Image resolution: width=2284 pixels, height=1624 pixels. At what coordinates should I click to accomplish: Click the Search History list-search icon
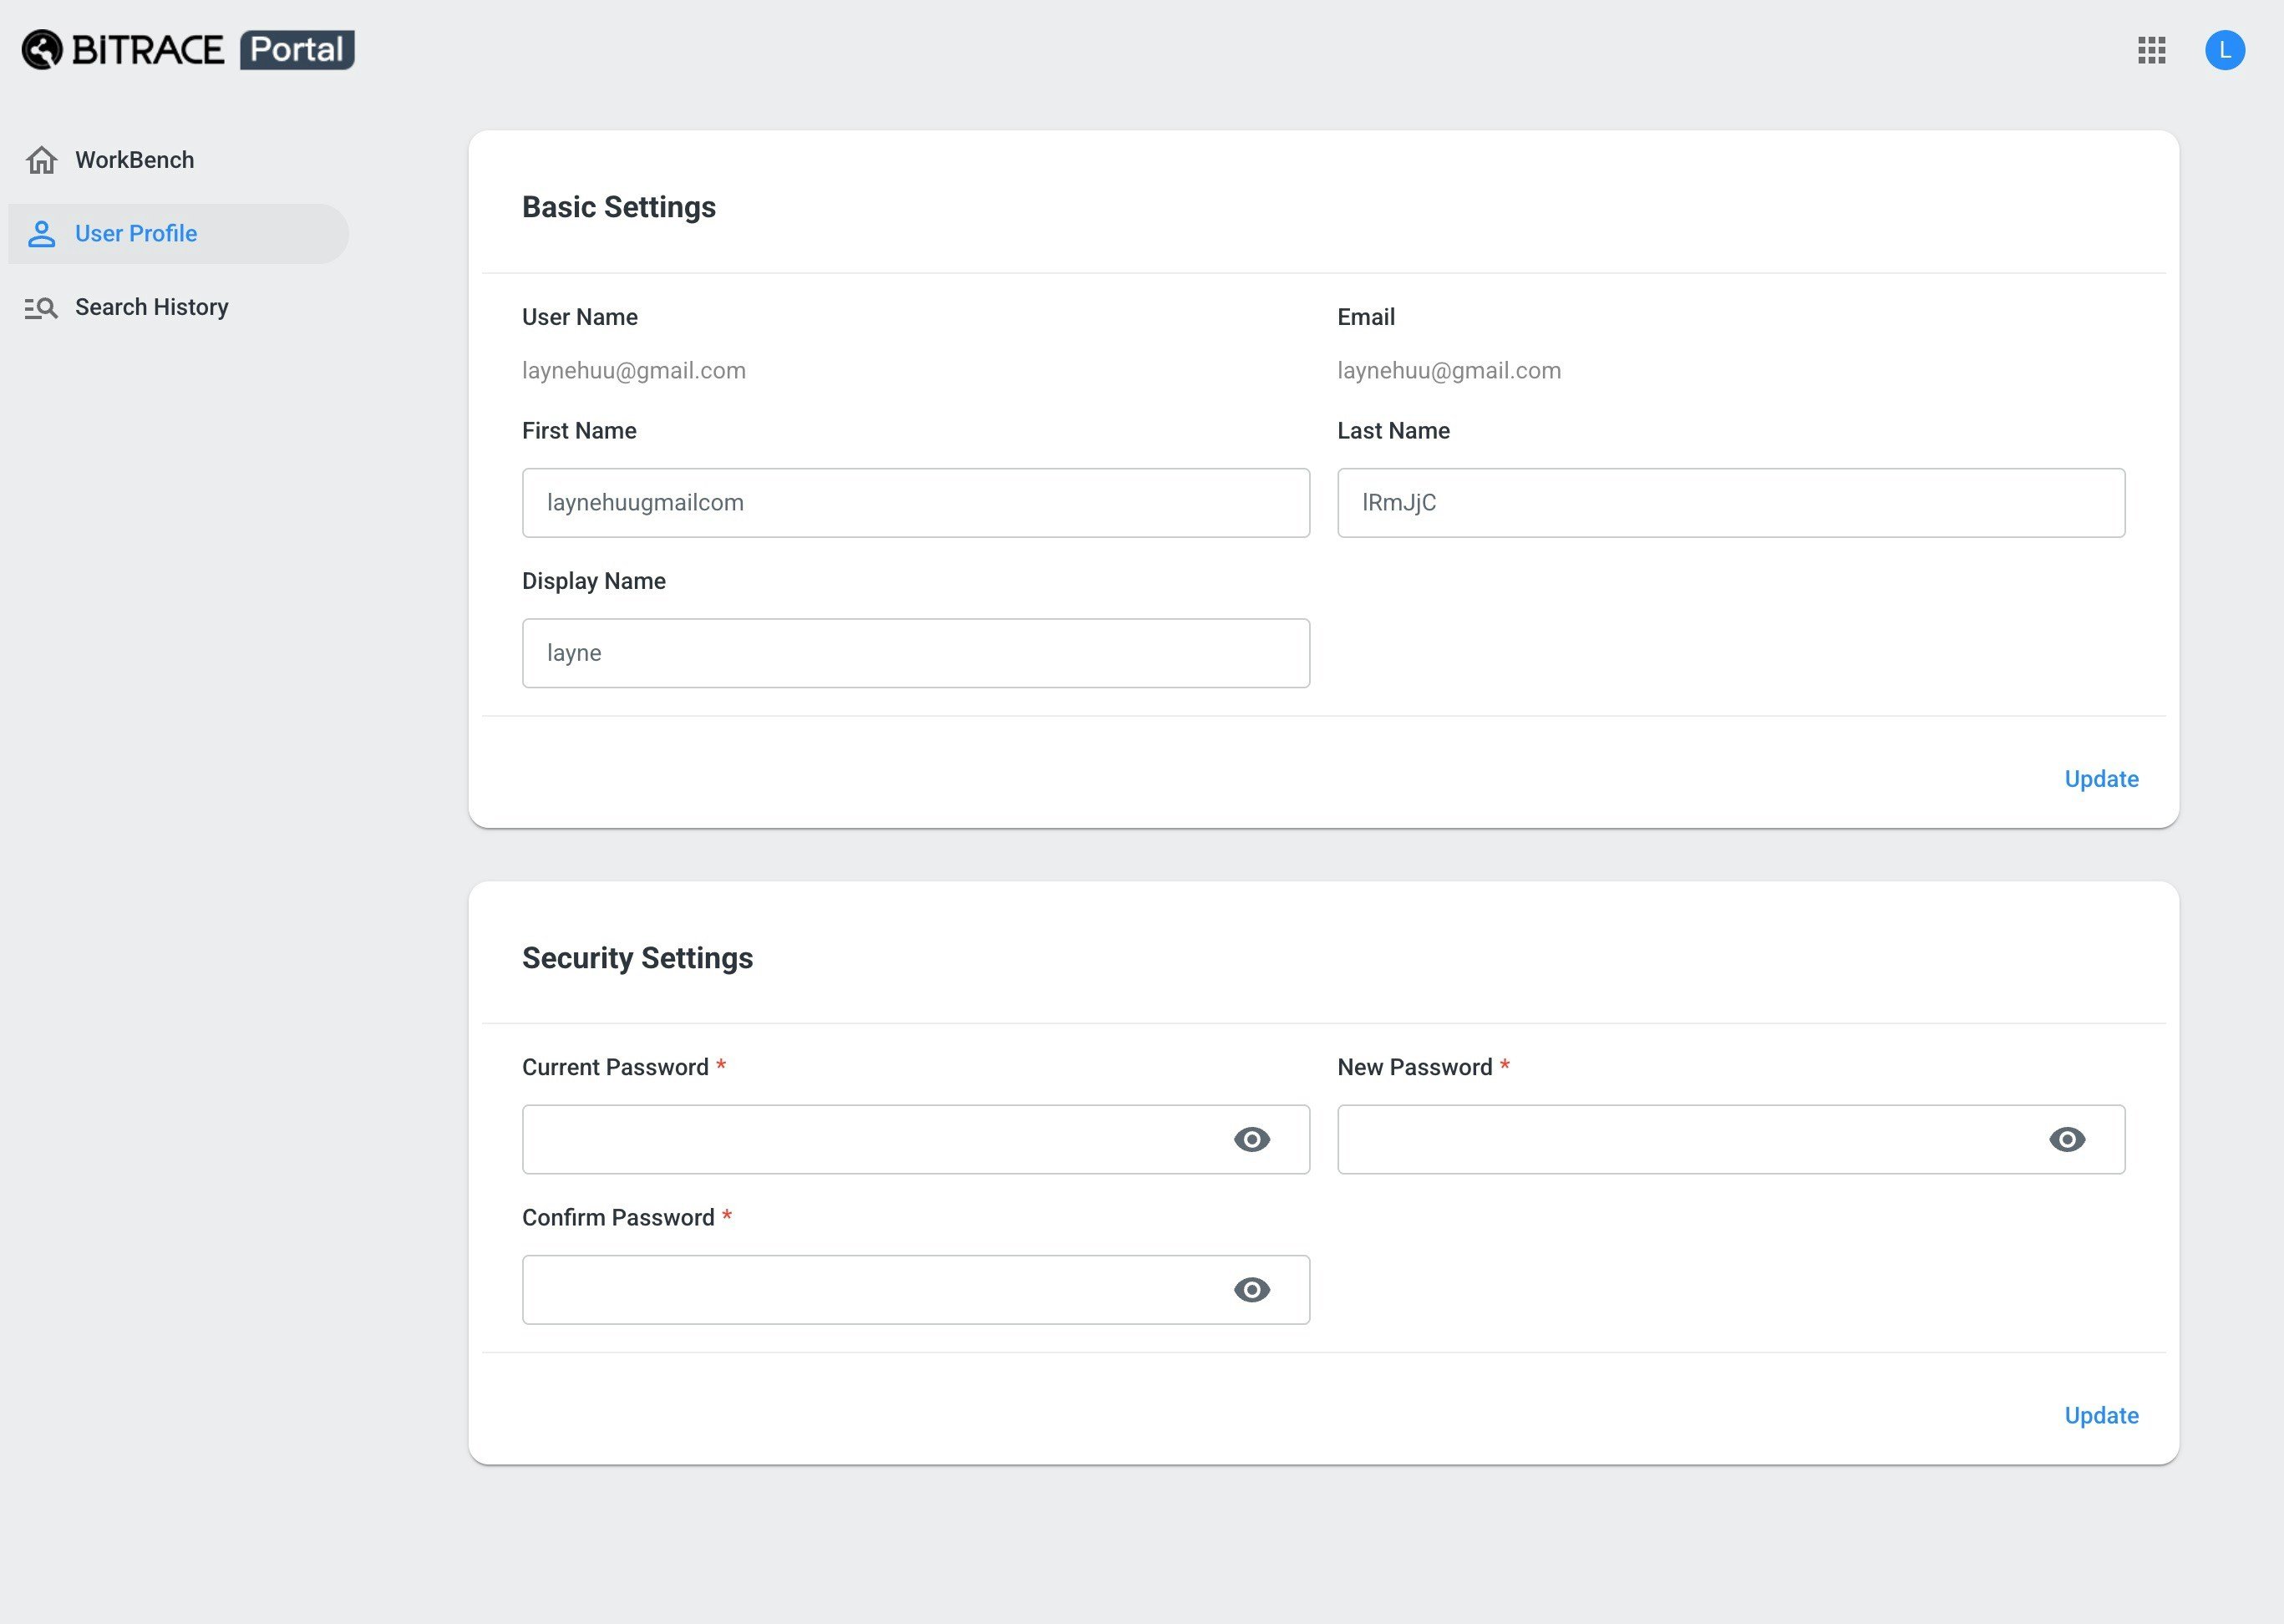[x=41, y=308]
